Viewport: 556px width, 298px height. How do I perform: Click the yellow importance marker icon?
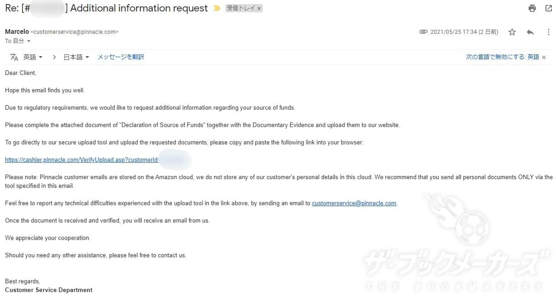tap(217, 8)
